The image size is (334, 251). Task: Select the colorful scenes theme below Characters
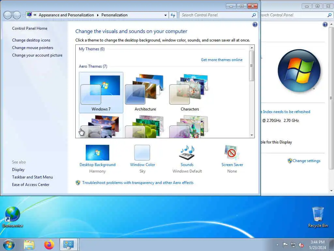190,126
